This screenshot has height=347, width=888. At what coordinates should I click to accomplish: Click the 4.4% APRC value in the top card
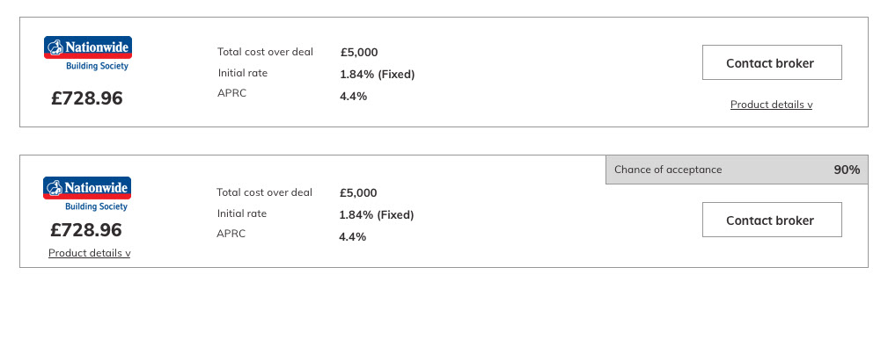[354, 96]
